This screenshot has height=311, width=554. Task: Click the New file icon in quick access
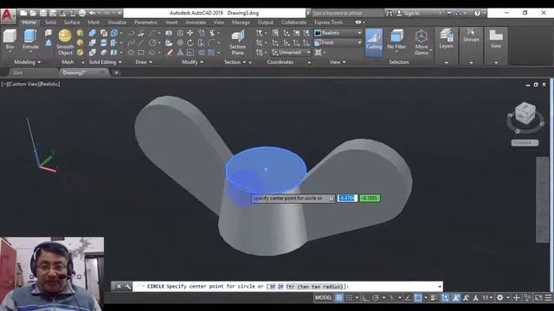23,13
